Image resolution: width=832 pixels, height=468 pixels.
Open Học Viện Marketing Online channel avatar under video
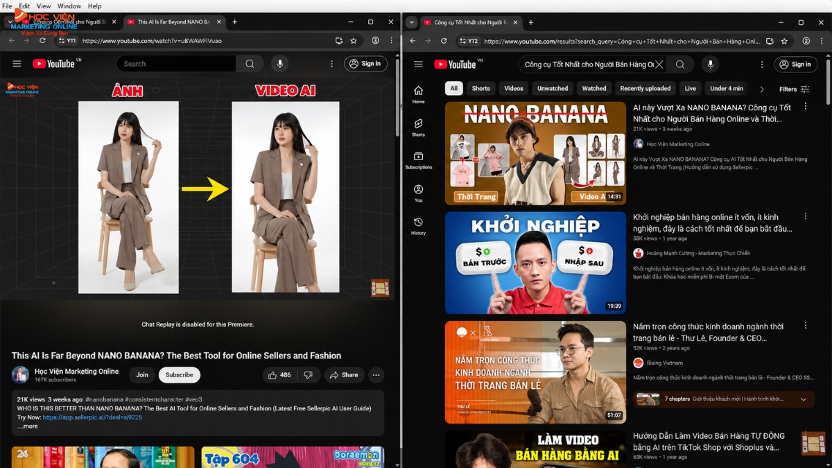click(x=20, y=375)
